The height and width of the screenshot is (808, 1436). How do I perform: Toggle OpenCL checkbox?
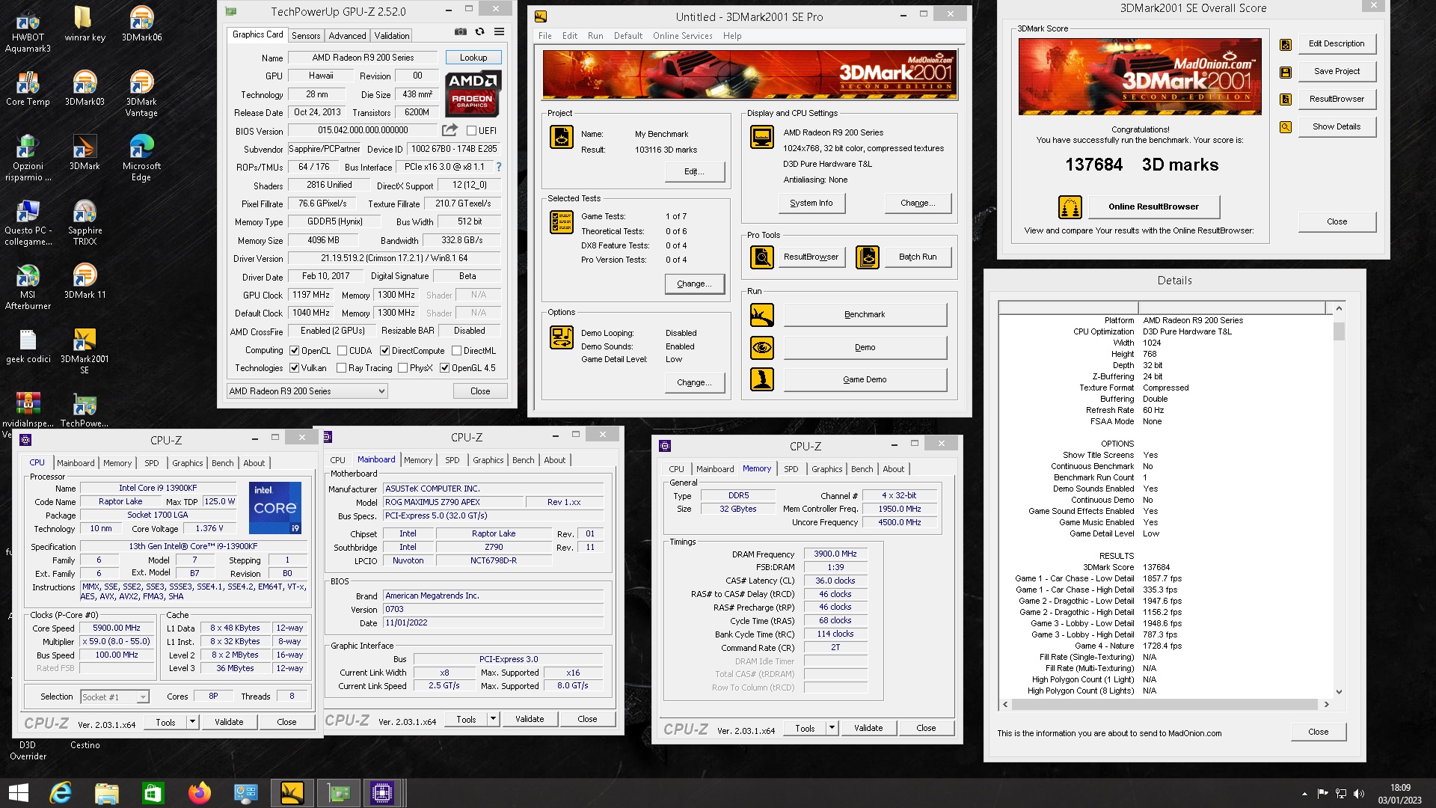click(x=295, y=351)
